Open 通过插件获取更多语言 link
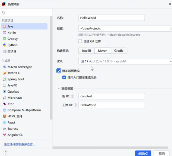The image size is (172, 156). click(19, 145)
